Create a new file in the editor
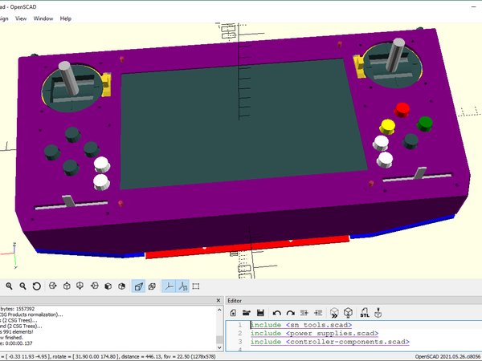 tap(233, 312)
